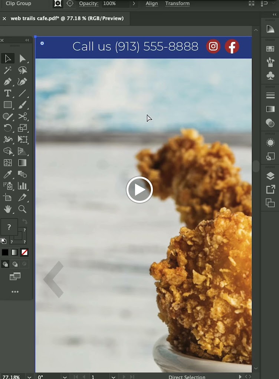
Task: Apply None (red slash) swatch
Action: click(24, 252)
